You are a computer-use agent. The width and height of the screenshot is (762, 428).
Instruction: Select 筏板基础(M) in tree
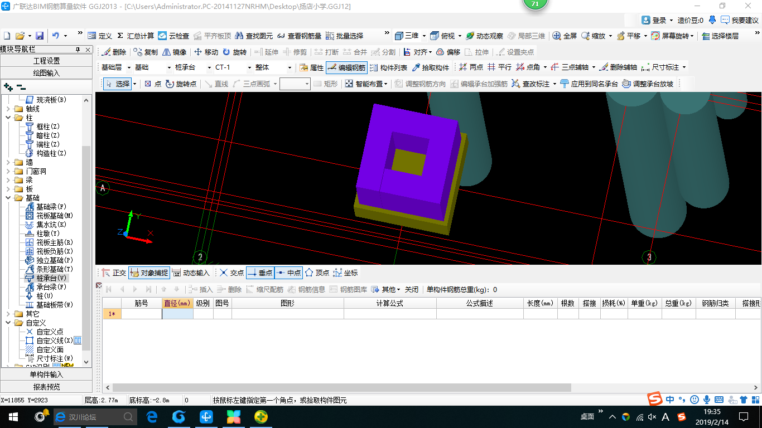55,216
